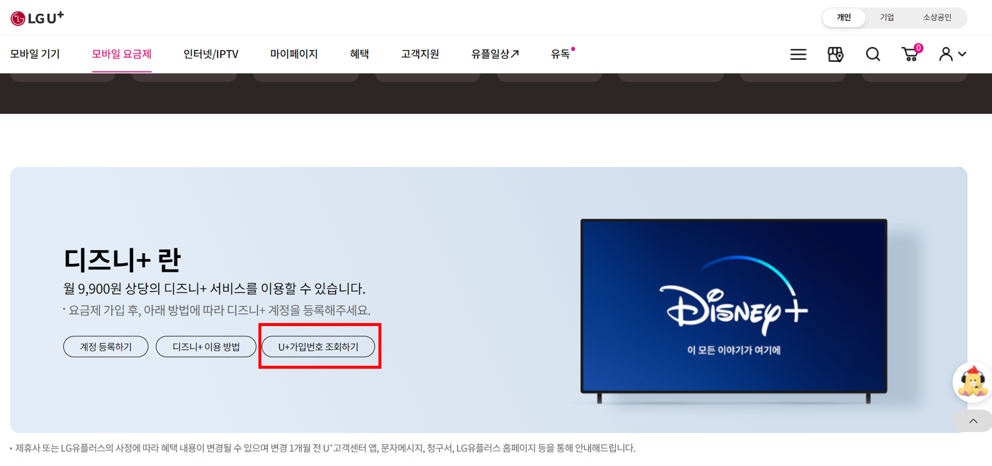Open the chatbot mascot assistant

[x=972, y=382]
